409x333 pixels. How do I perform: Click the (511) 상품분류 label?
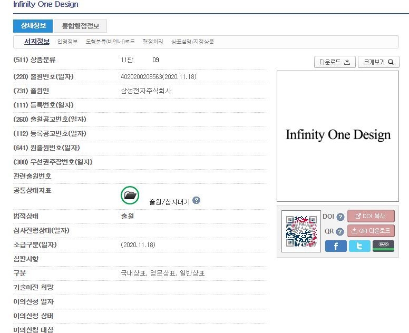34,60
